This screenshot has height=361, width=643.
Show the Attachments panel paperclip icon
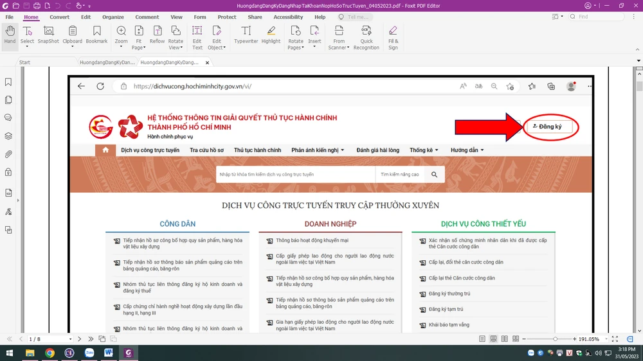pyautogui.click(x=8, y=154)
